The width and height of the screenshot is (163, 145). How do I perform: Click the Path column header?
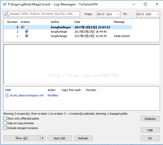click(25, 90)
